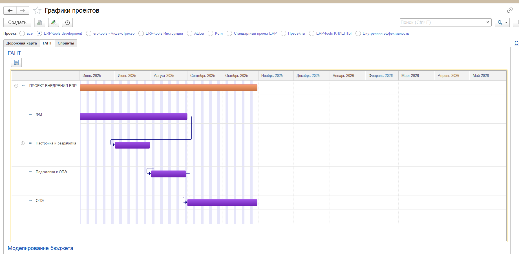
Task: Click the Июль 2025 month header
Action: point(133,76)
